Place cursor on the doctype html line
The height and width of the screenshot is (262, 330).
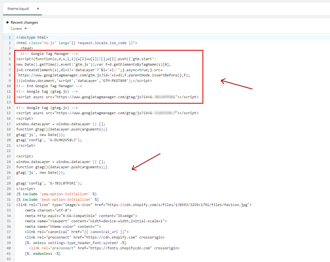point(32,37)
